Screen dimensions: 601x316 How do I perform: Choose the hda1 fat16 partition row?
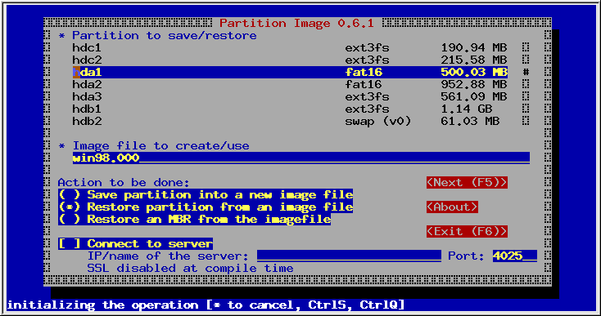pyautogui.click(x=290, y=72)
